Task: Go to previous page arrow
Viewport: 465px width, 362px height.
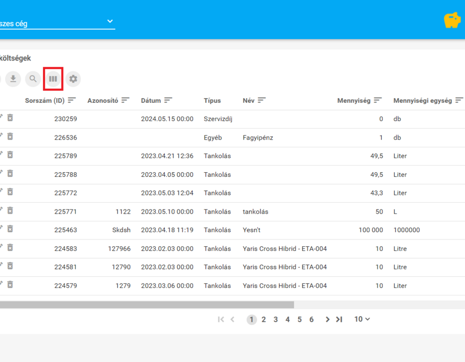Action: (x=233, y=320)
